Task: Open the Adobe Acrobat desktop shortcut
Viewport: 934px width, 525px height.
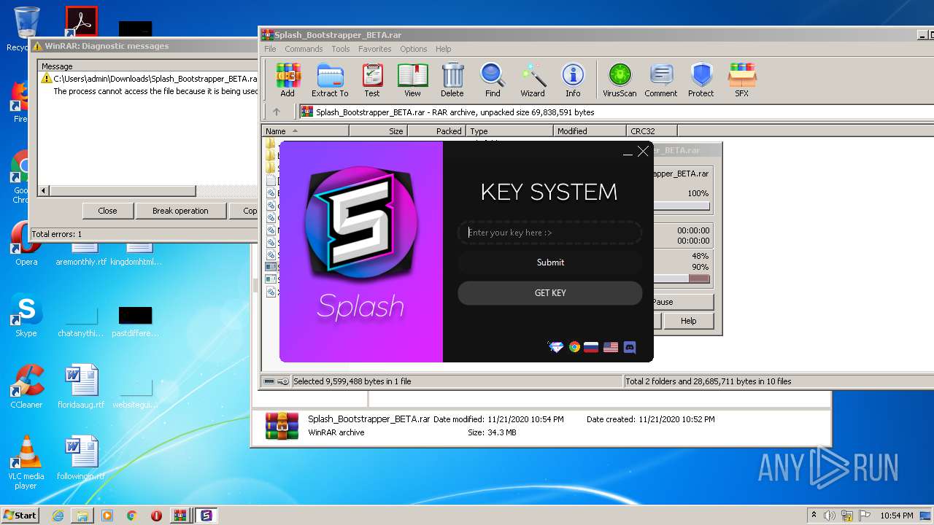Action: pyautogui.click(x=81, y=22)
